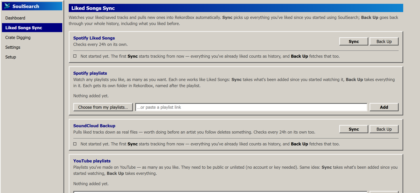
Task: Select Liked Songs Sync in sidebar
Action: click(x=32, y=28)
